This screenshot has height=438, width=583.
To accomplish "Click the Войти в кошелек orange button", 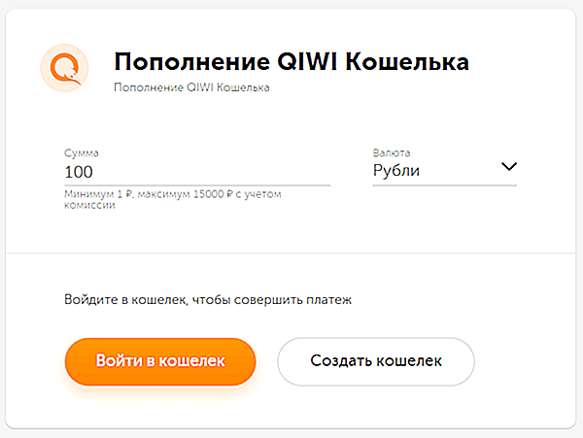I will (160, 361).
